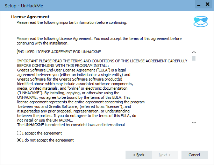Choose "I do not accept the agreement" option
The height and width of the screenshot is (165, 214).
coord(19,140)
